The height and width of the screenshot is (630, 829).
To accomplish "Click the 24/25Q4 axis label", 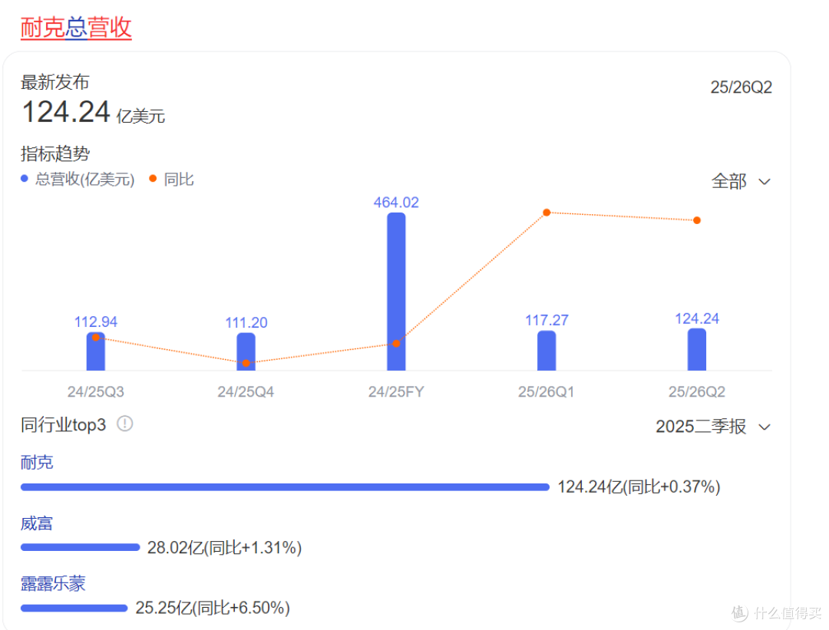I will pyautogui.click(x=246, y=391).
